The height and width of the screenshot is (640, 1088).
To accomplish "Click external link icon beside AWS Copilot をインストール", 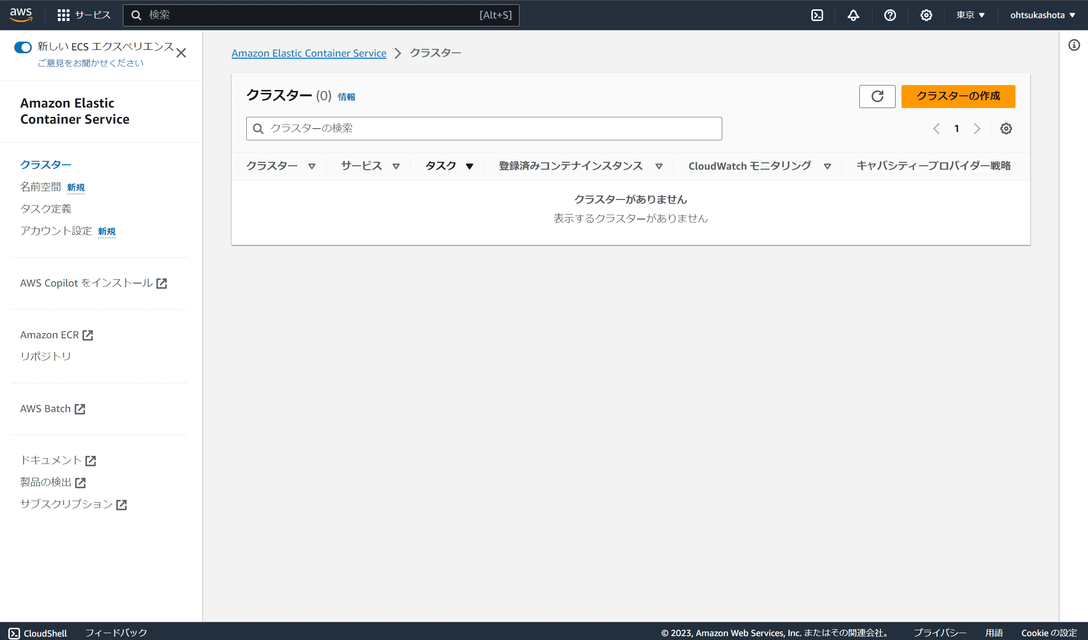I will tap(162, 284).
